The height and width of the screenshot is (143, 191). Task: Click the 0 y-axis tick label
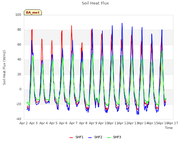point(20,89)
